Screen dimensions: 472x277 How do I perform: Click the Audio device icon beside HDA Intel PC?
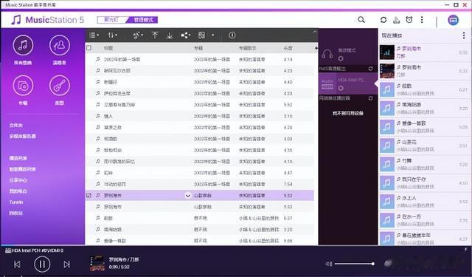327,84
